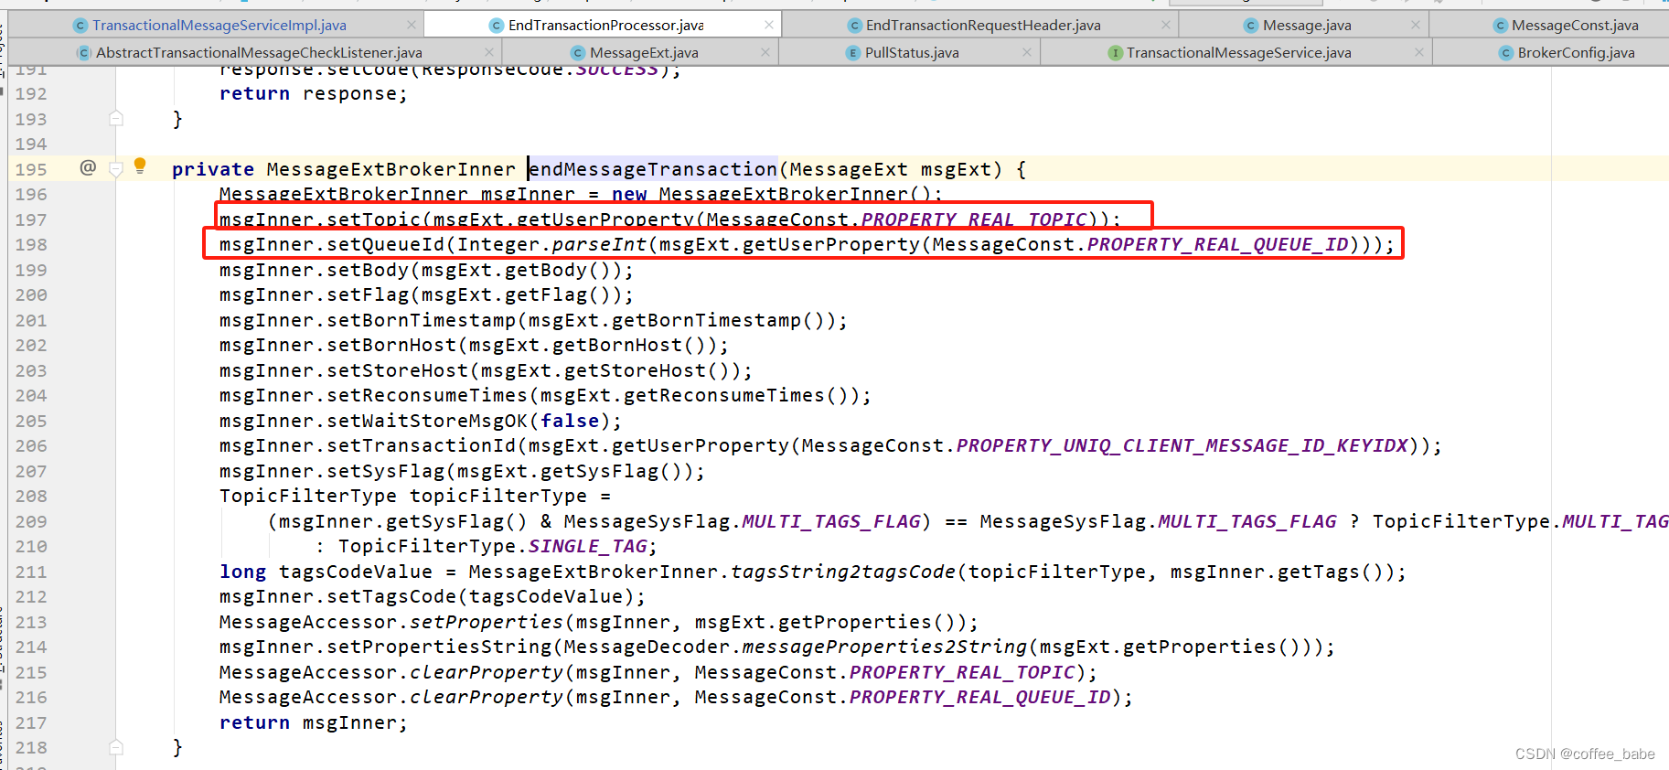Click PROPERTY_REAL_QUEUE_ID on line 216
Screen dimensions: 1669x770
tap(980, 697)
